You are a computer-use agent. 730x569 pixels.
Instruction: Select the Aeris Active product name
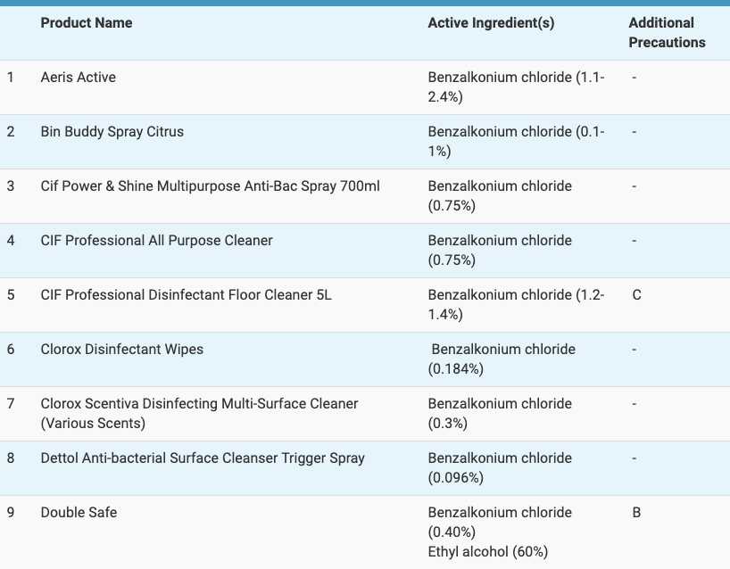(x=79, y=78)
